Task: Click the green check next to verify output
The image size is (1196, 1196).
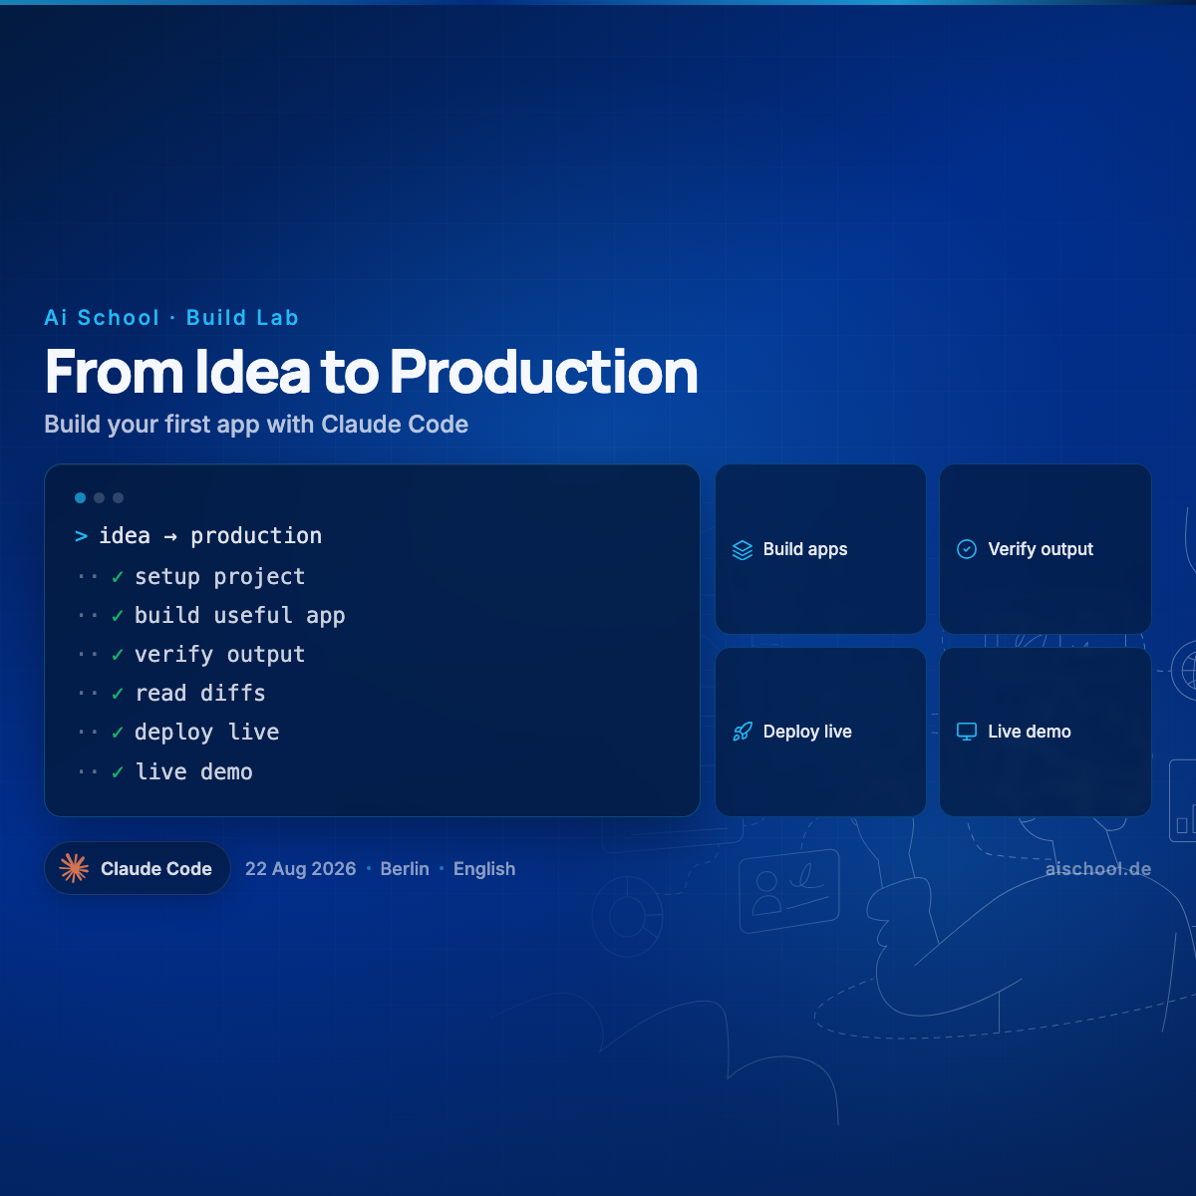Action: (x=118, y=655)
